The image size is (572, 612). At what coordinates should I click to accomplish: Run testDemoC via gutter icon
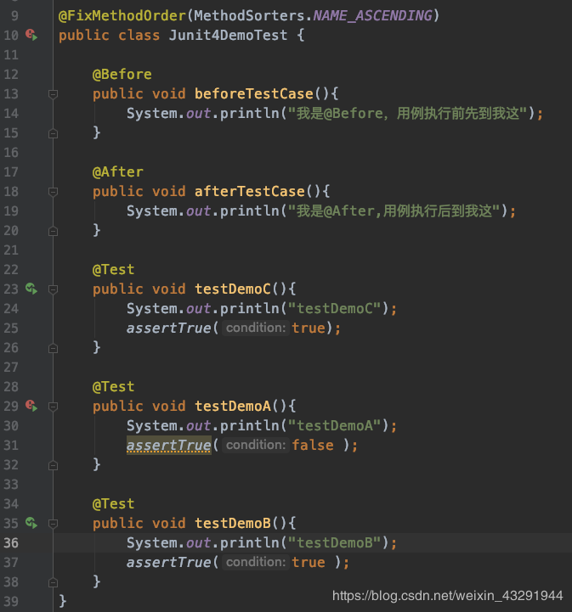31,289
